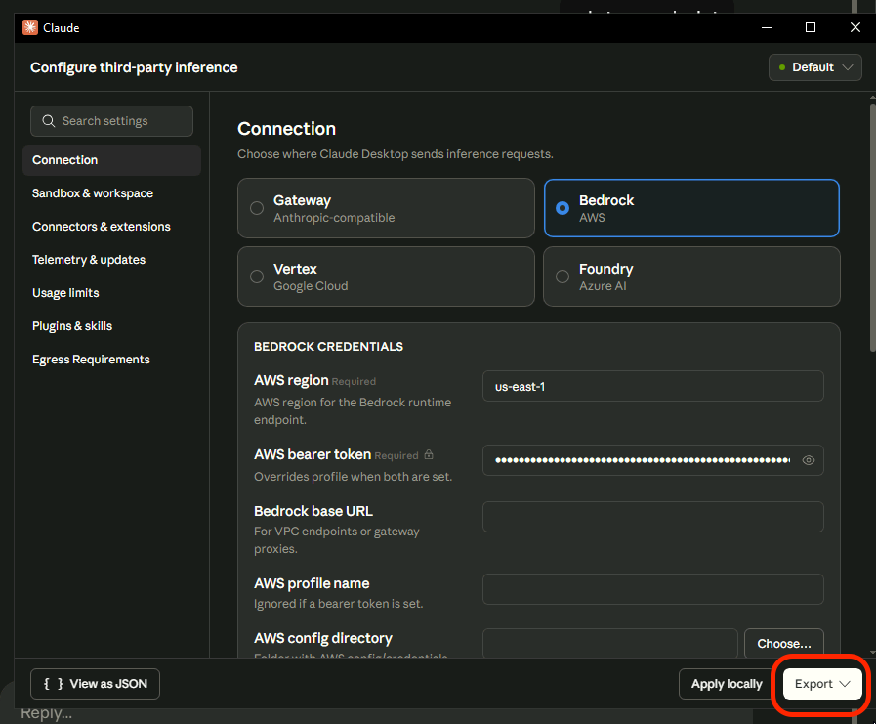The width and height of the screenshot is (876, 724).
Task: Select the Bedrock AWS radio option
Action: (x=691, y=208)
